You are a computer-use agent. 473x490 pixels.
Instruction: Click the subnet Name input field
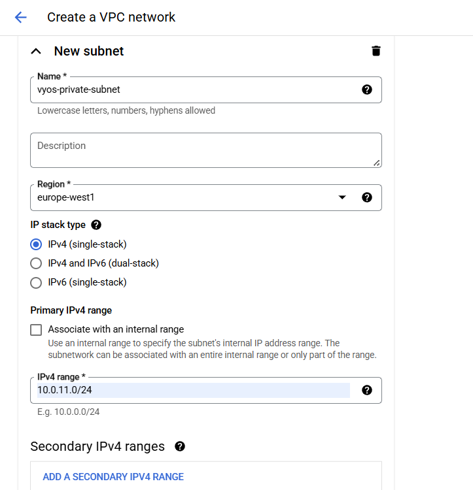point(193,90)
